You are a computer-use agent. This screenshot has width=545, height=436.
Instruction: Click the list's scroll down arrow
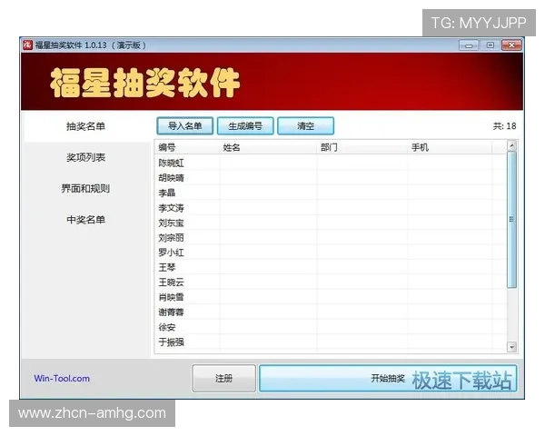[x=511, y=347]
